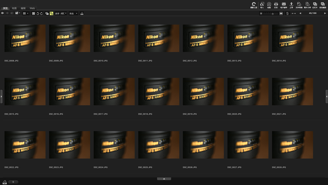Click the Import (导入) icon
Image resolution: width=328 pixels, height=185 pixels.
262,5
